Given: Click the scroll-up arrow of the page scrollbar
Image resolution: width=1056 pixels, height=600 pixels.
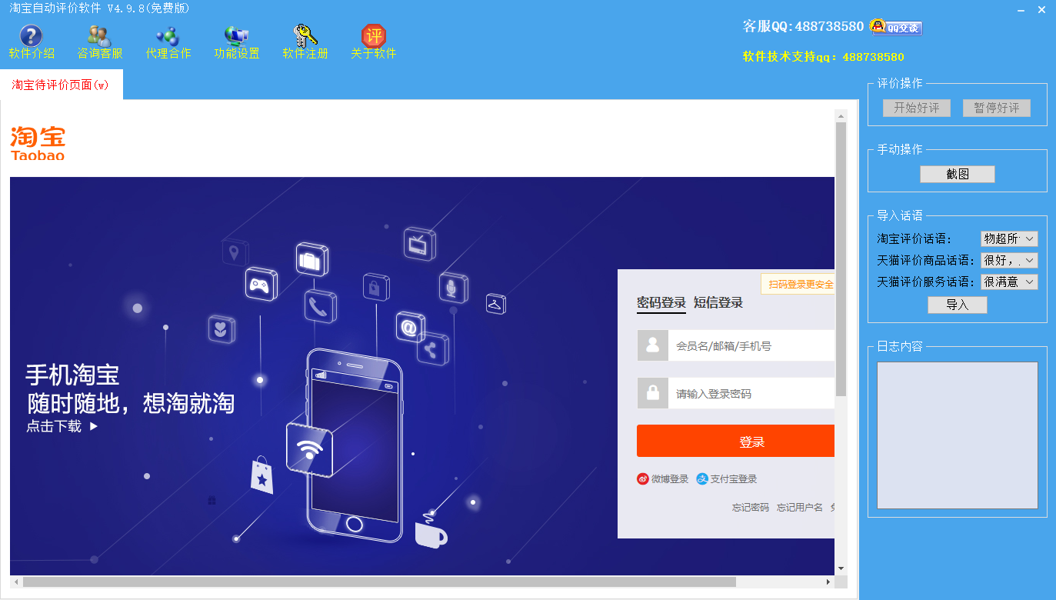Looking at the screenshot, I should pyautogui.click(x=841, y=115).
